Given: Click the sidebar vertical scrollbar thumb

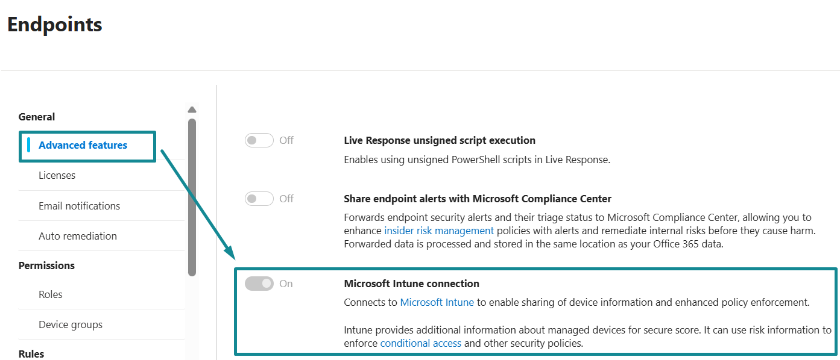Looking at the screenshot, I should click(x=192, y=197).
